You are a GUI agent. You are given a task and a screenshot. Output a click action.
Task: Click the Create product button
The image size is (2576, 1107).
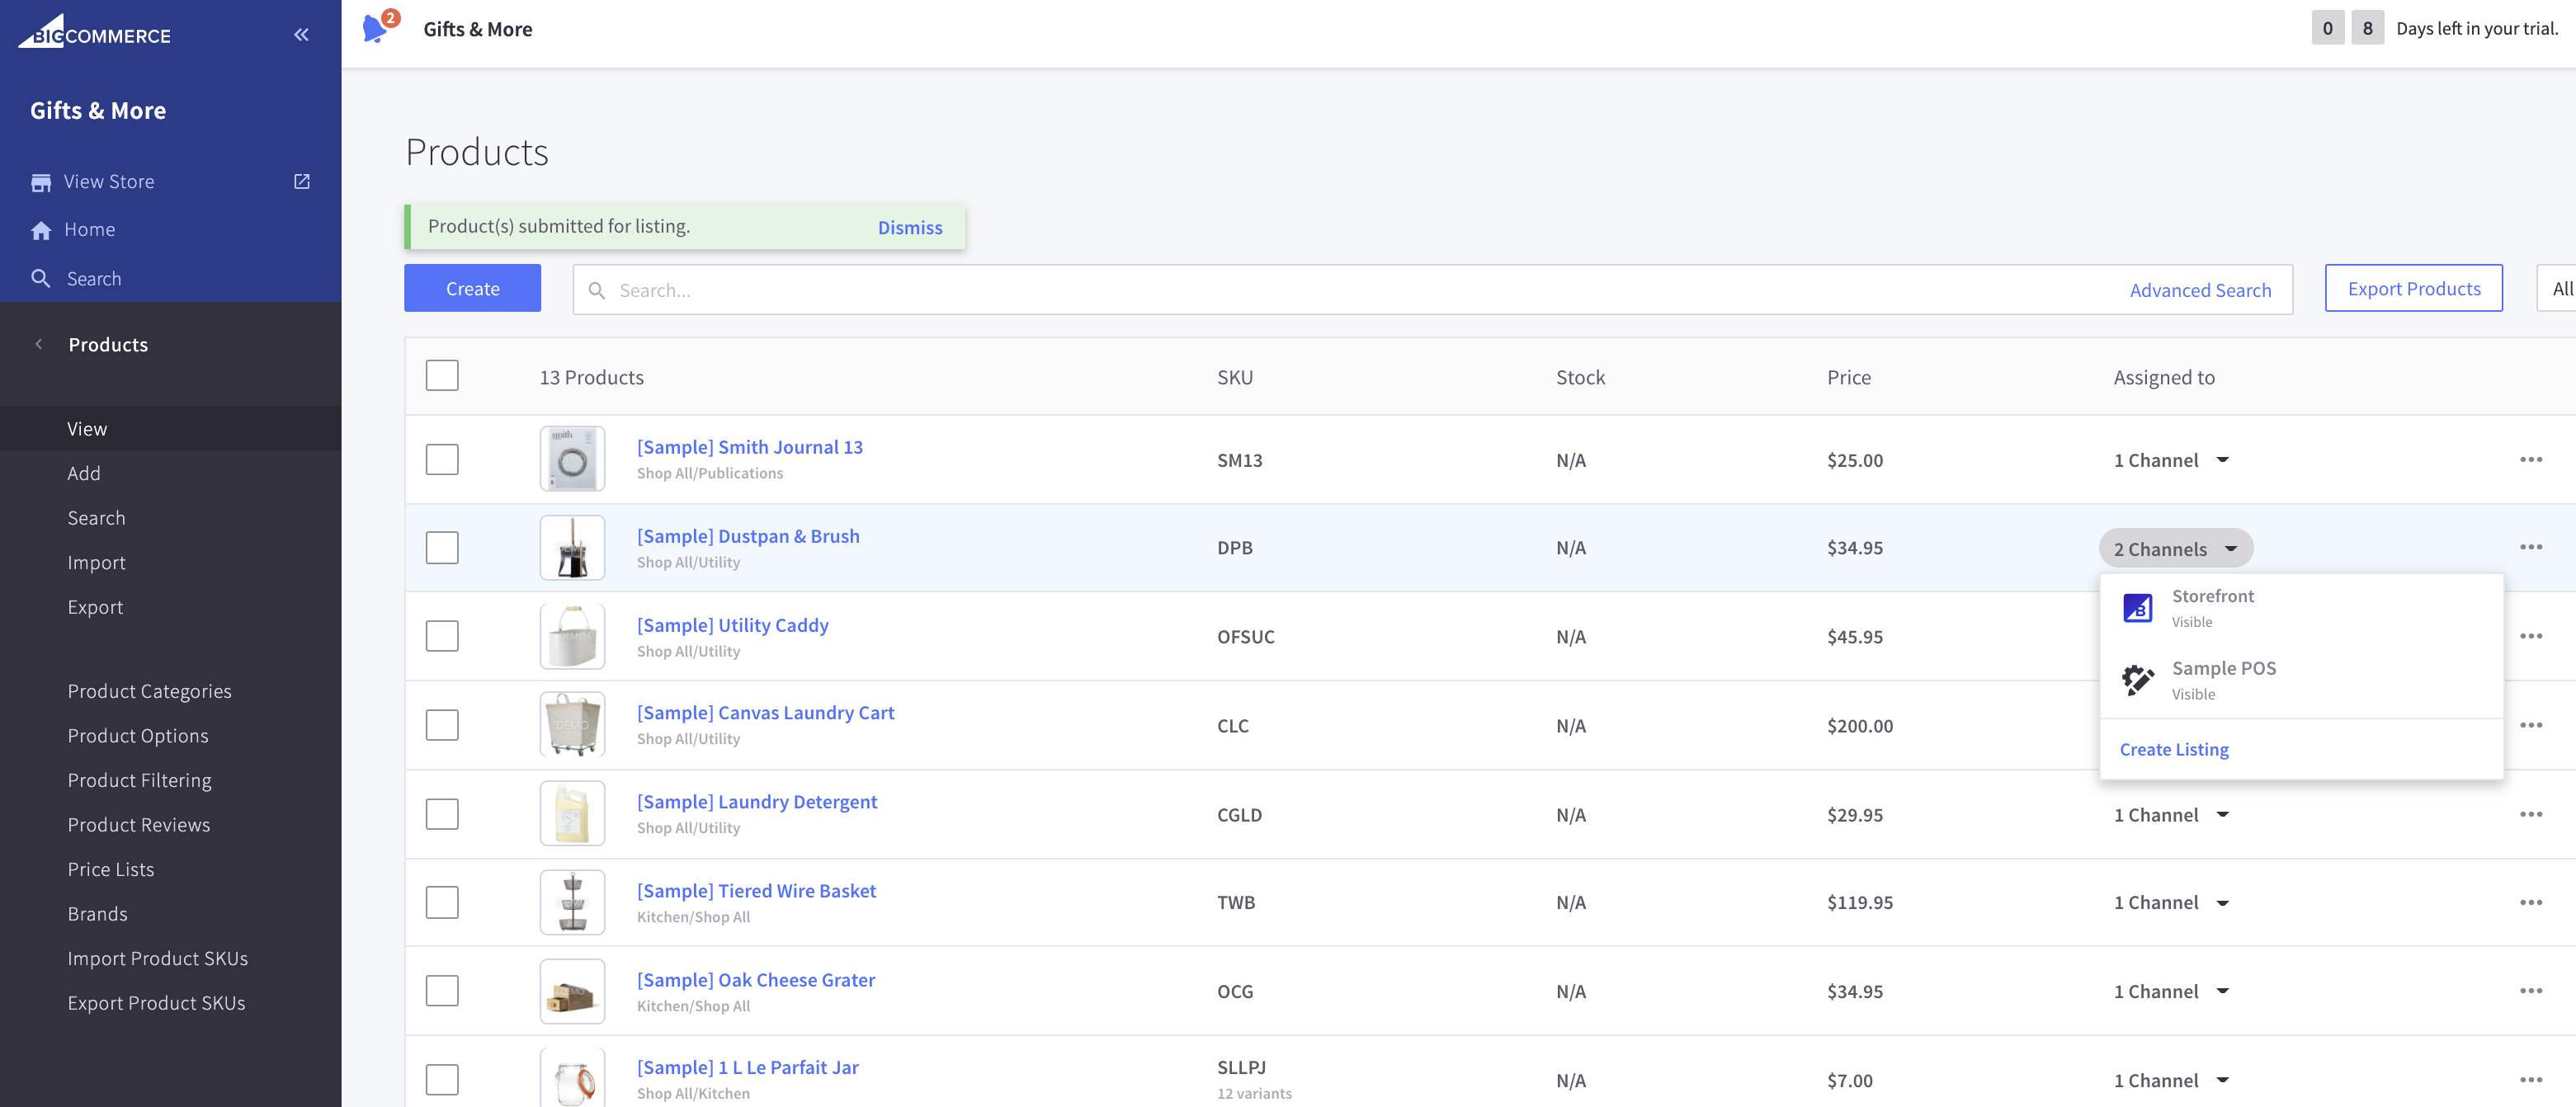click(x=471, y=287)
